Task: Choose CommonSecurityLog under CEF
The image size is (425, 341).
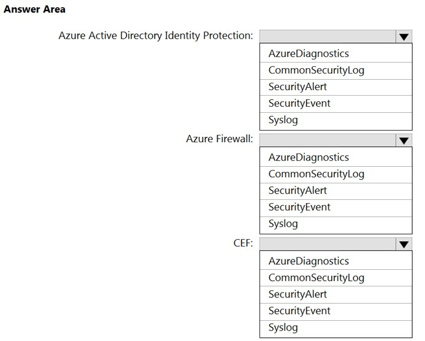Action: [x=316, y=277]
